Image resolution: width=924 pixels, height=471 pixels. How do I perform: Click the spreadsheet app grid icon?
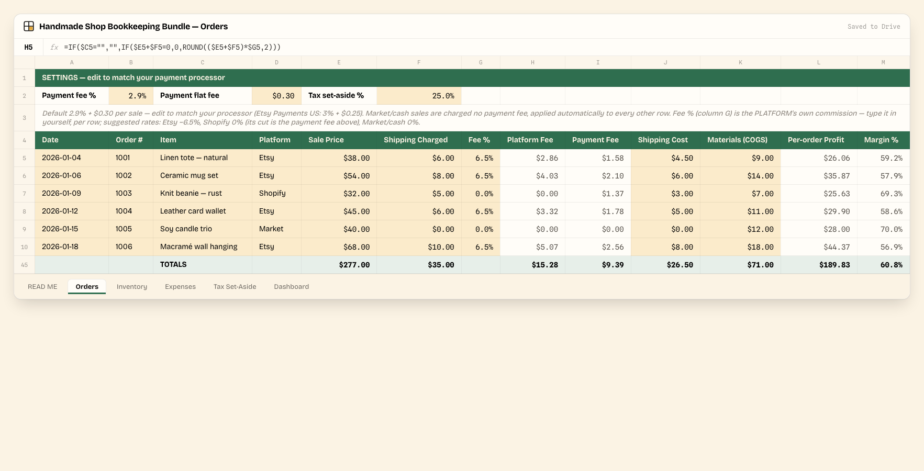(x=29, y=26)
